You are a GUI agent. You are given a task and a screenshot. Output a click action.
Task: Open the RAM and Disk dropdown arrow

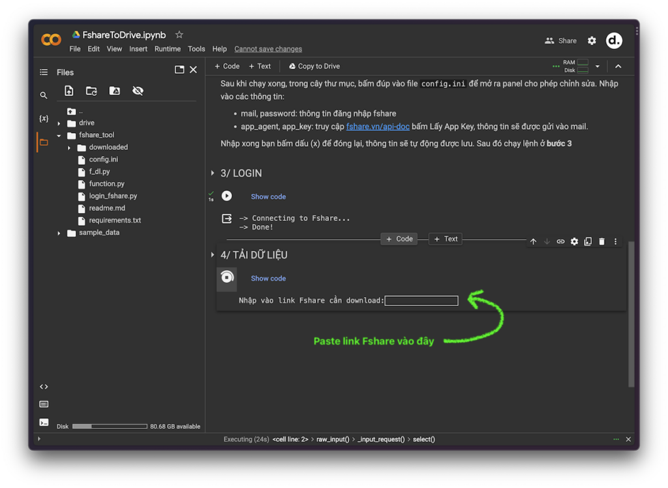coord(597,67)
